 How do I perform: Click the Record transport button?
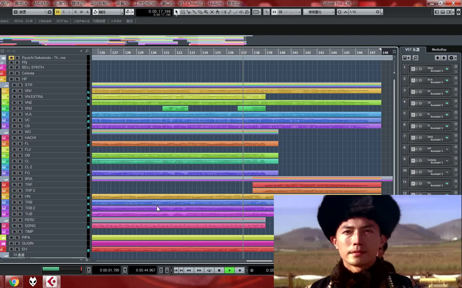point(240,270)
